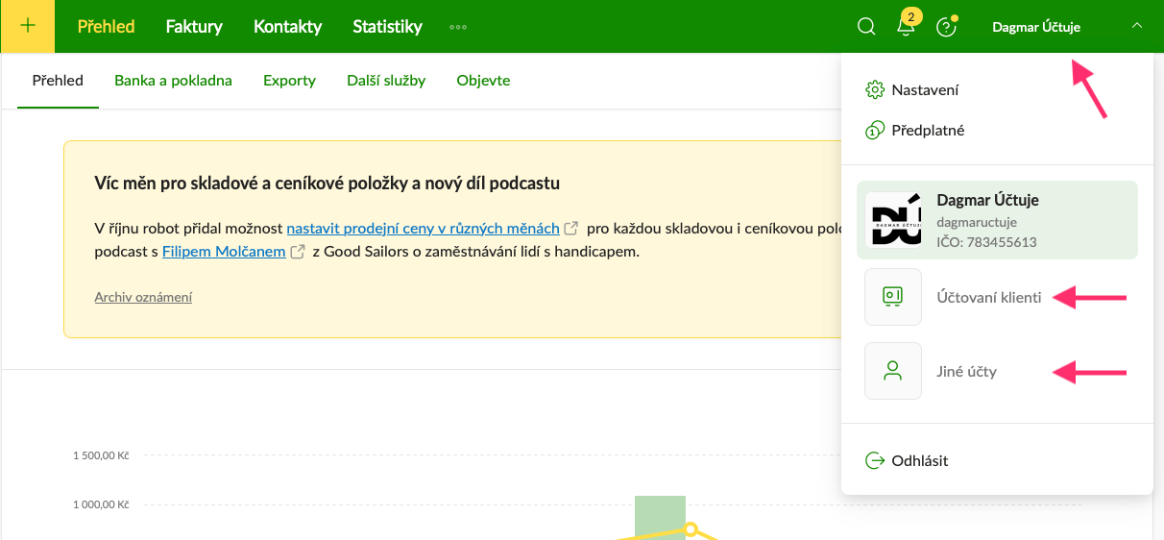Click the Jiné účty person icon
The image size is (1164, 540).
click(893, 371)
